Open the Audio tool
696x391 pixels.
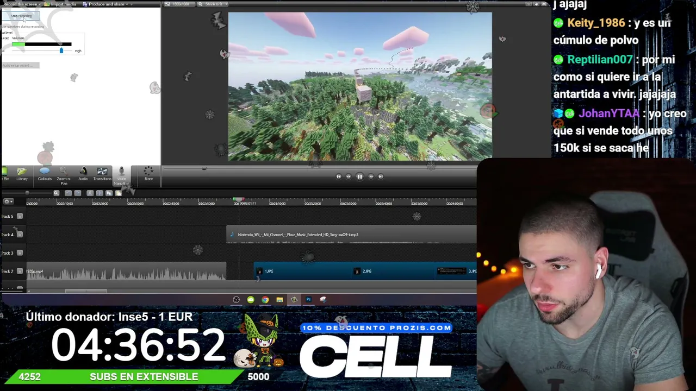pyautogui.click(x=83, y=174)
